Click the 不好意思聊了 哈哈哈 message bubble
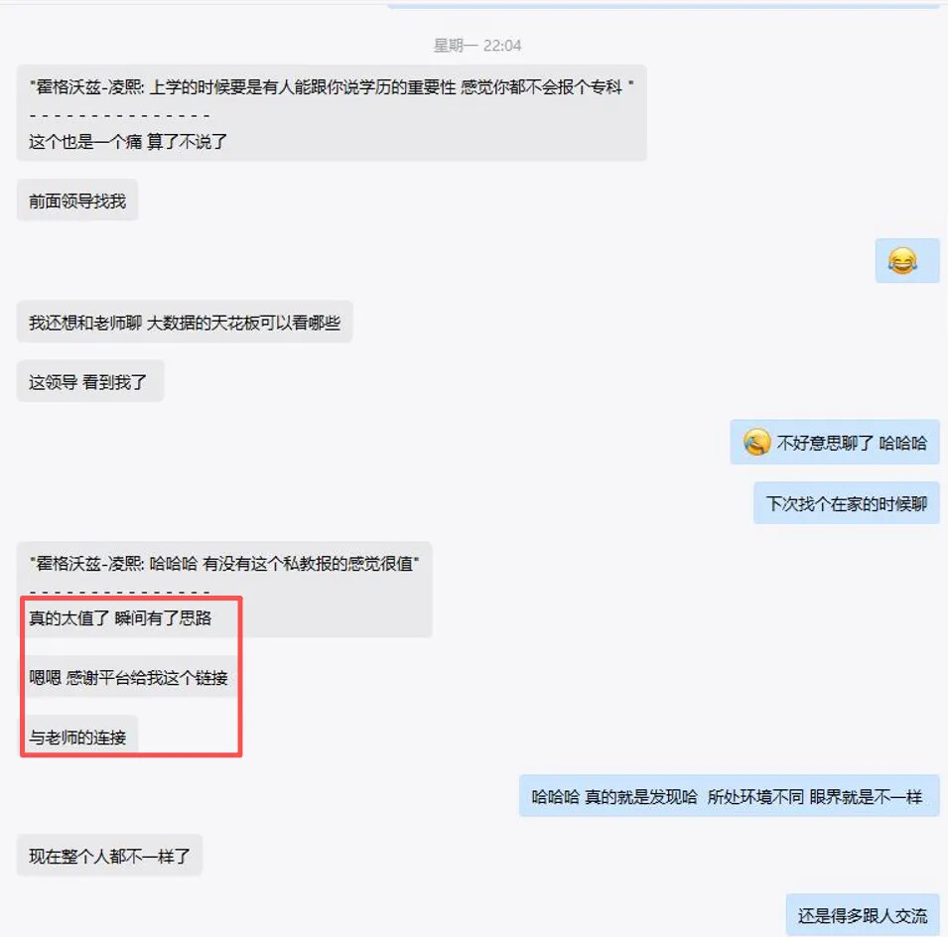Viewport: 948px width, 943px height. pyautogui.click(x=834, y=442)
